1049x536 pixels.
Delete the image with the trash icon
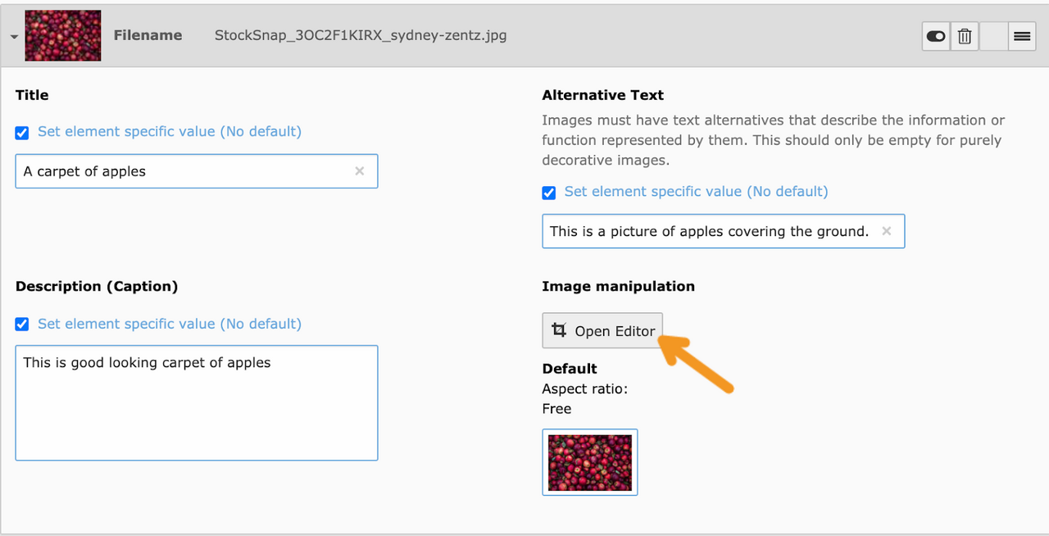pos(965,36)
